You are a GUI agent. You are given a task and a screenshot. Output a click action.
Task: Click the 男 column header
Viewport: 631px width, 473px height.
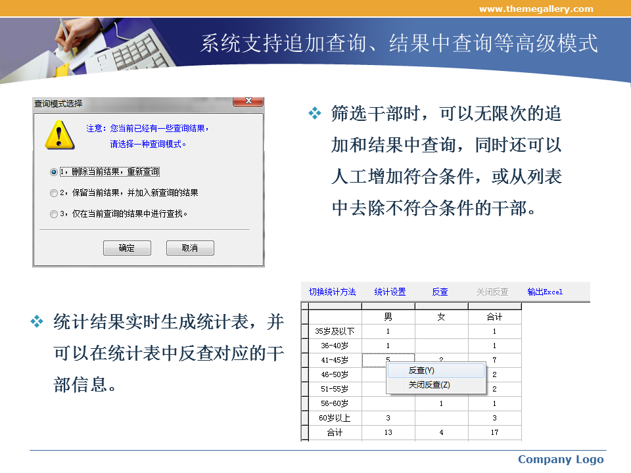[x=388, y=317]
